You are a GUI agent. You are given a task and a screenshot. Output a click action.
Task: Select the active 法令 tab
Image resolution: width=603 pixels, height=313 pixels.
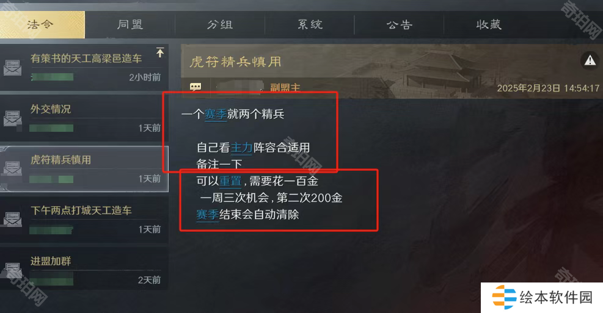(42, 24)
